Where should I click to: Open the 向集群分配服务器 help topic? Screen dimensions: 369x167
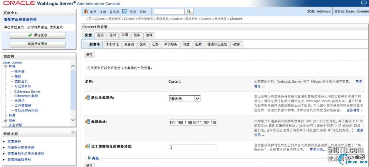click(x=21, y=148)
